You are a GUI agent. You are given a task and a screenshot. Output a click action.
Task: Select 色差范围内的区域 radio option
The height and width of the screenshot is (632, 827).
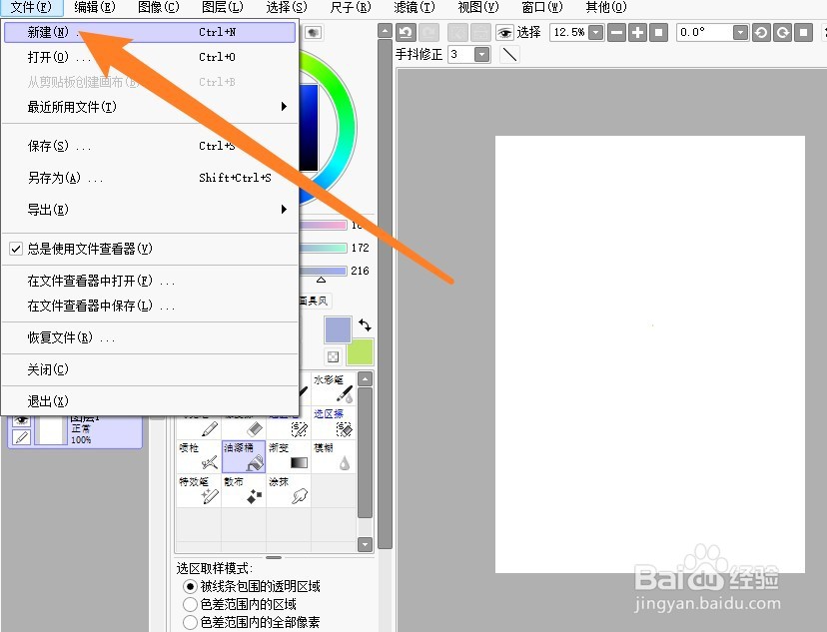pos(190,604)
